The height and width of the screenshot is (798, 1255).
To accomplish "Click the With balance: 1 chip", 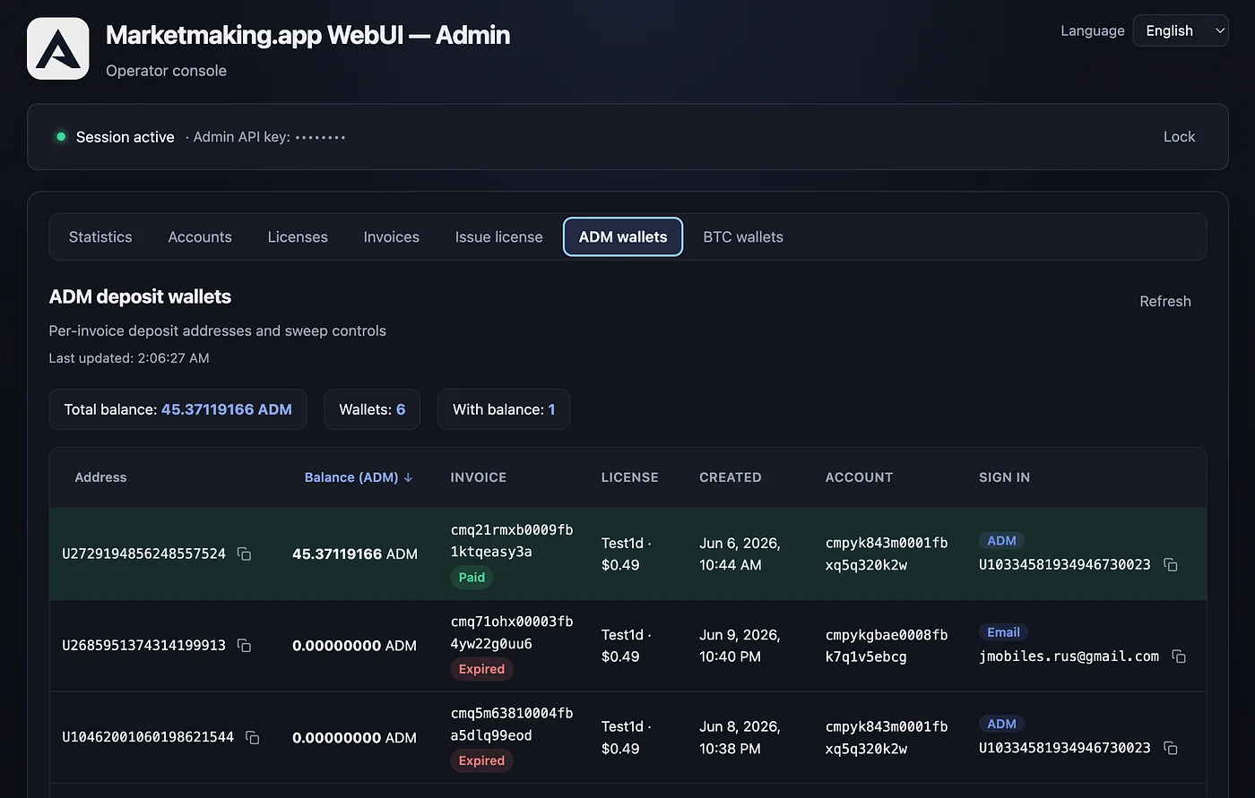I will [x=504, y=409].
